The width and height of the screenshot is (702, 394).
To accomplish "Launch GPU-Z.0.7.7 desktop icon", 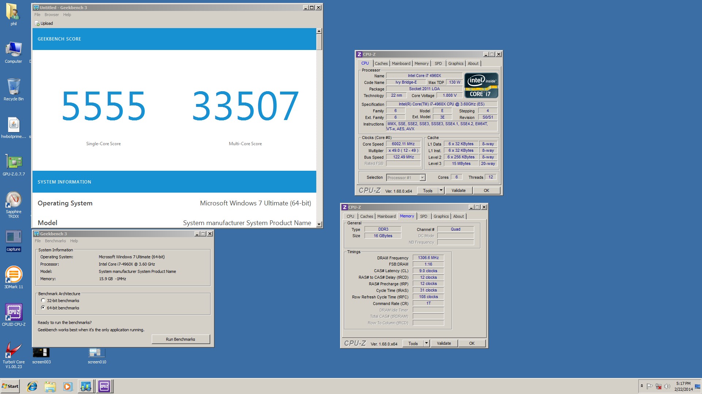I will 14,165.
